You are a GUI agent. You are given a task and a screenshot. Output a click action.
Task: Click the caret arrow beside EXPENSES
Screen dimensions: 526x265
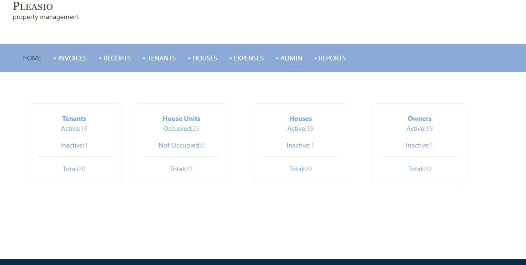231,59
